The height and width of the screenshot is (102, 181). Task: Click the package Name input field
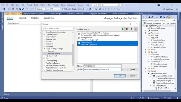tap(102, 66)
